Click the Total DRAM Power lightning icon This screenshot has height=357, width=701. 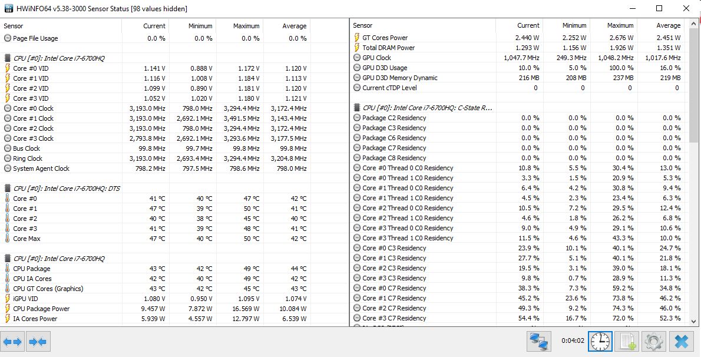(x=357, y=48)
